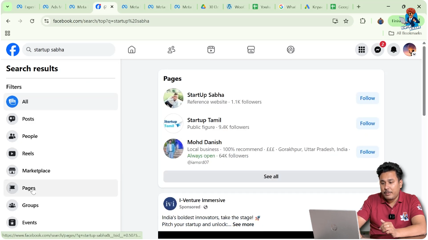Screen dimensions: 428x240
Task: Select the Posts filter
Action: click(x=61, y=119)
